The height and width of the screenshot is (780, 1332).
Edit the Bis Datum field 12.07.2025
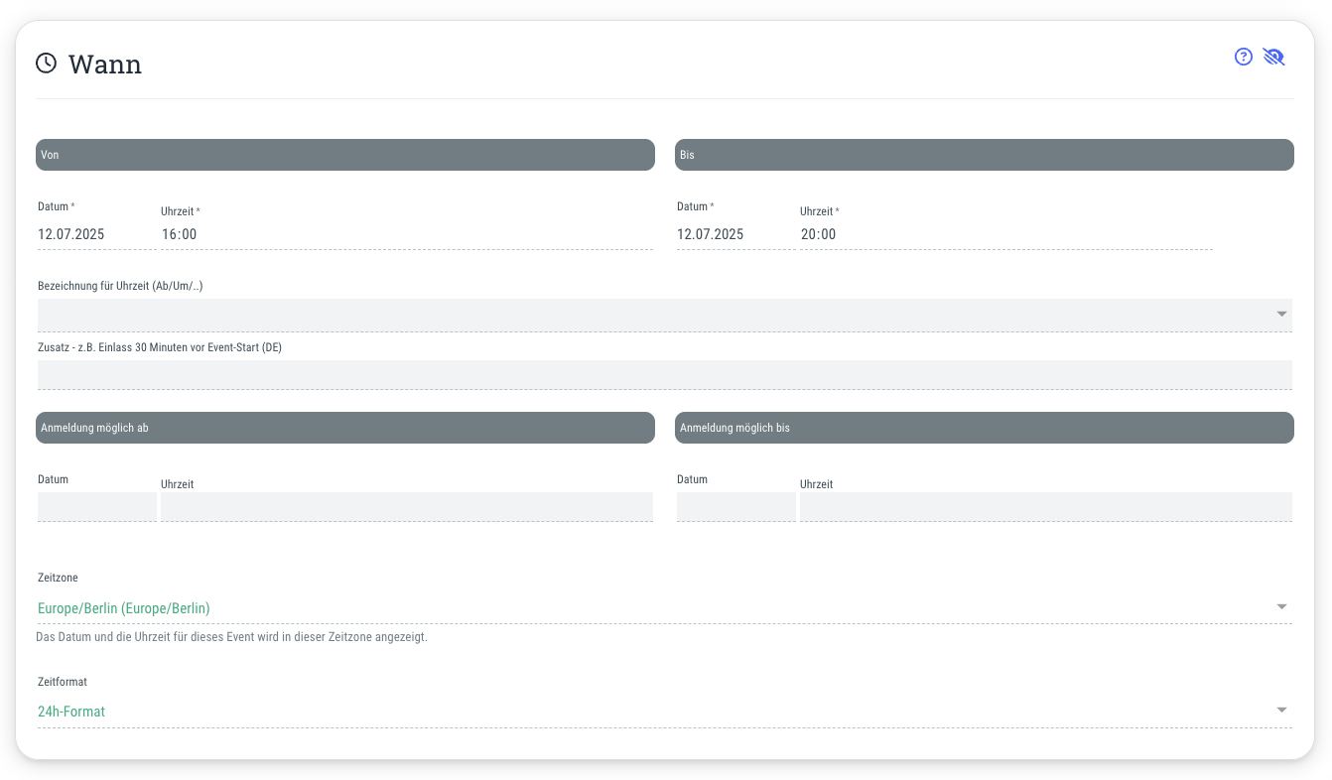click(x=736, y=234)
